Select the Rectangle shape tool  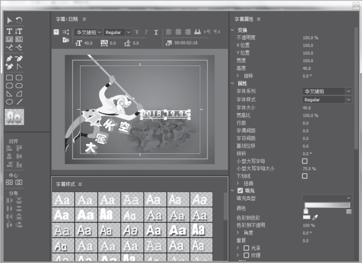9,77
